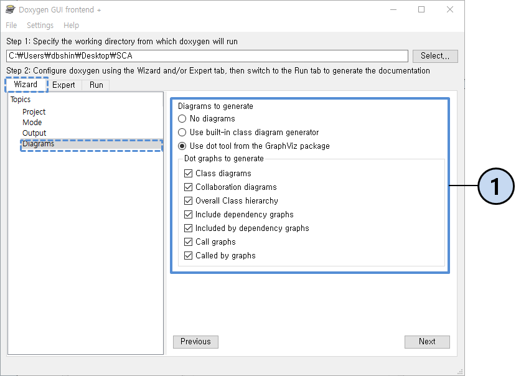516x376 pixels.
Task: Select the Mode topic
Action: pyautogui.click(x=32, y=123)
